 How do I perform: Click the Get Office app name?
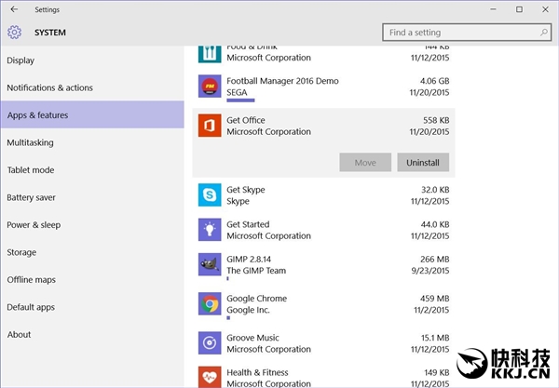pos(246,120)
